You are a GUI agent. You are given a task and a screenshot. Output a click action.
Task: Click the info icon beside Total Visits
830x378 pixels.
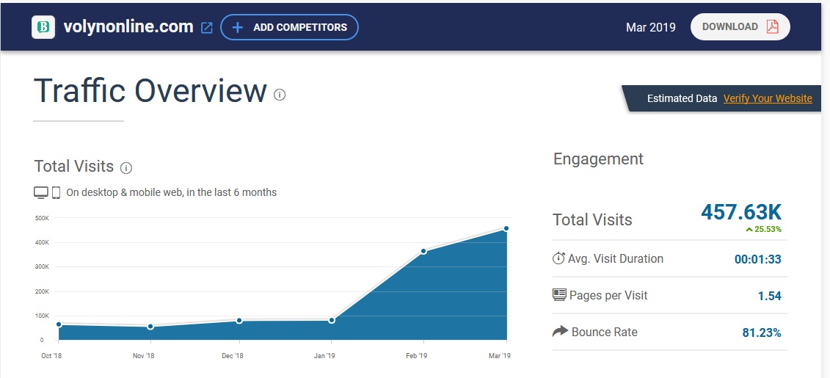tap(126, 168)
